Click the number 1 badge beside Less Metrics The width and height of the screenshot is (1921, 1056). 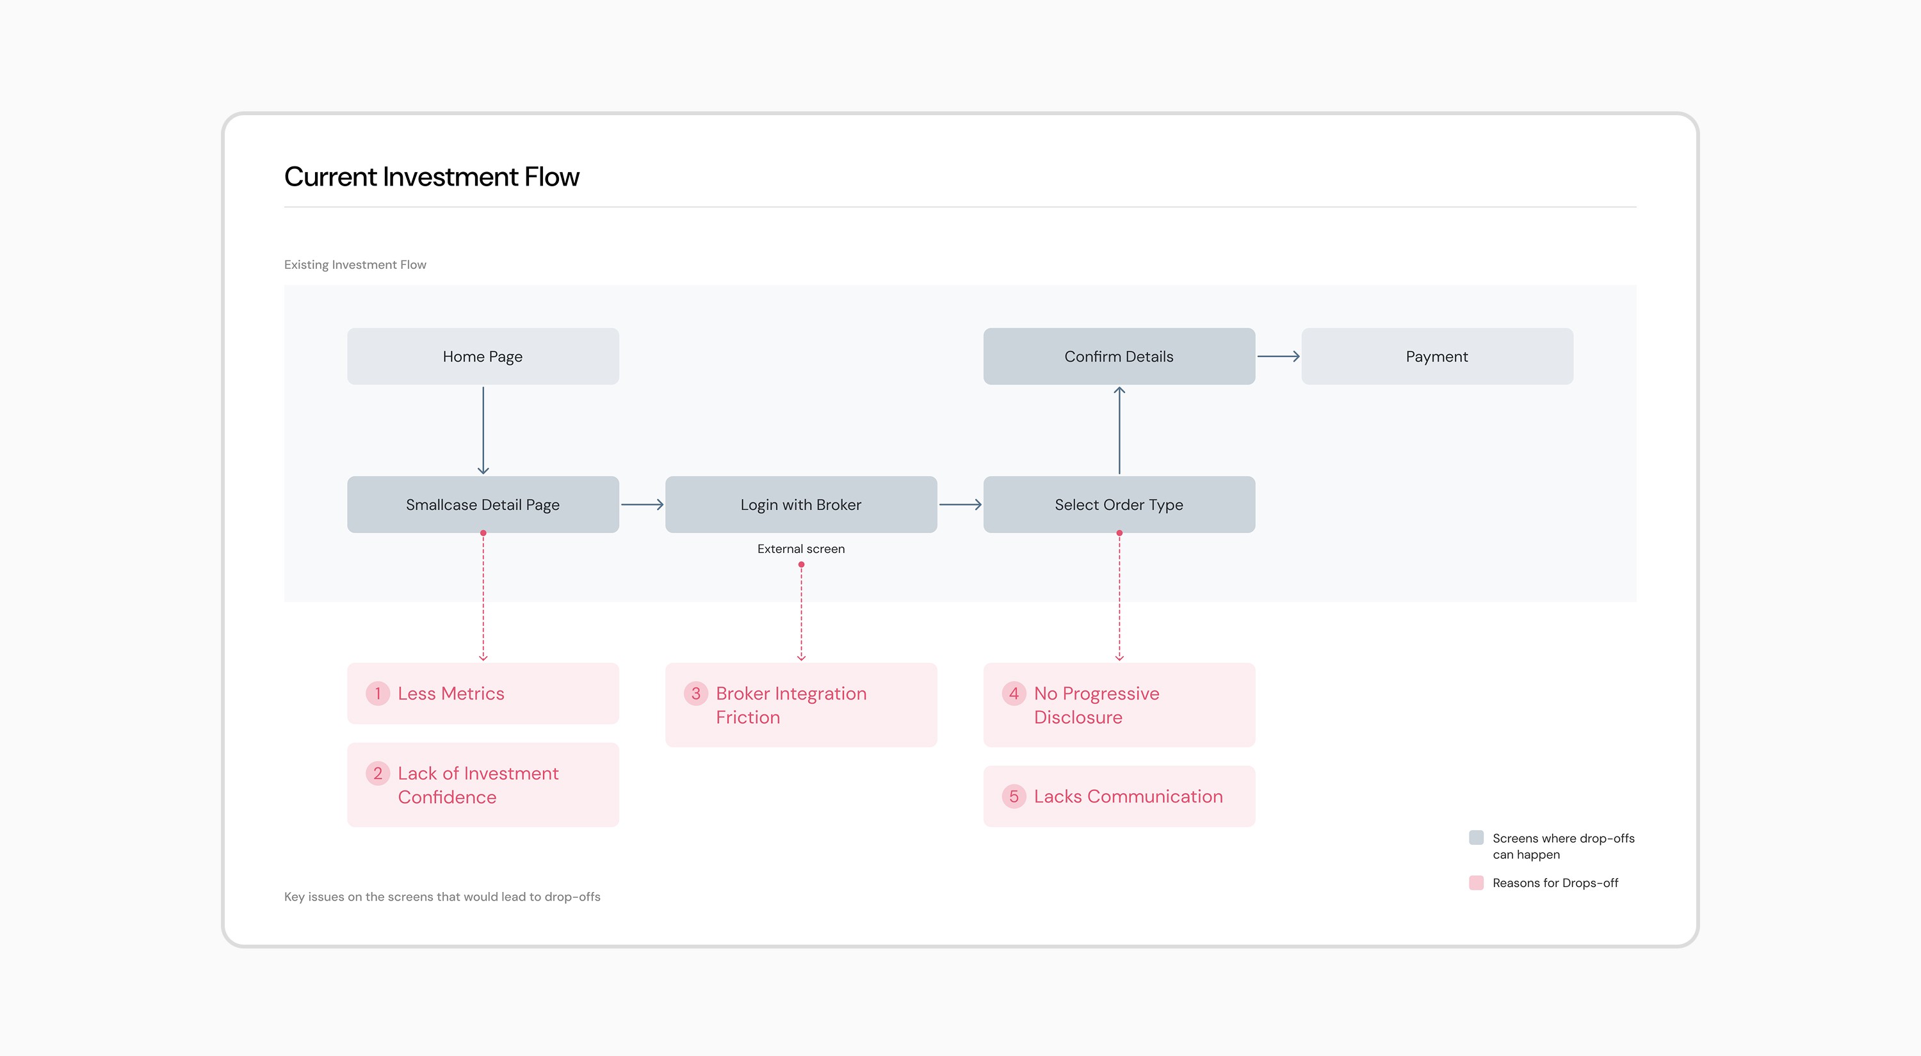click(x=377, y=693)
